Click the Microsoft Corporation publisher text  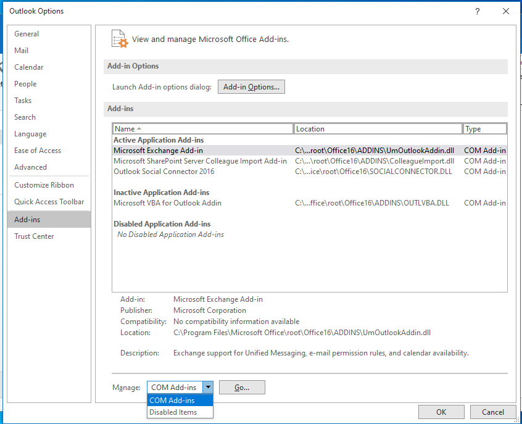click(210, 310)
